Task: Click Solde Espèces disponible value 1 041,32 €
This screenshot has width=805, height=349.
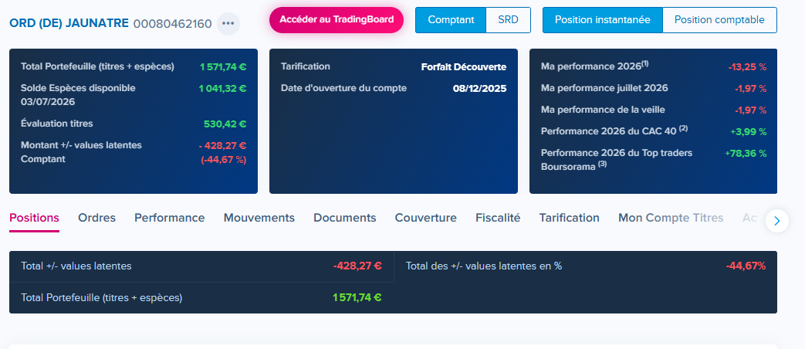Action: 223,88
